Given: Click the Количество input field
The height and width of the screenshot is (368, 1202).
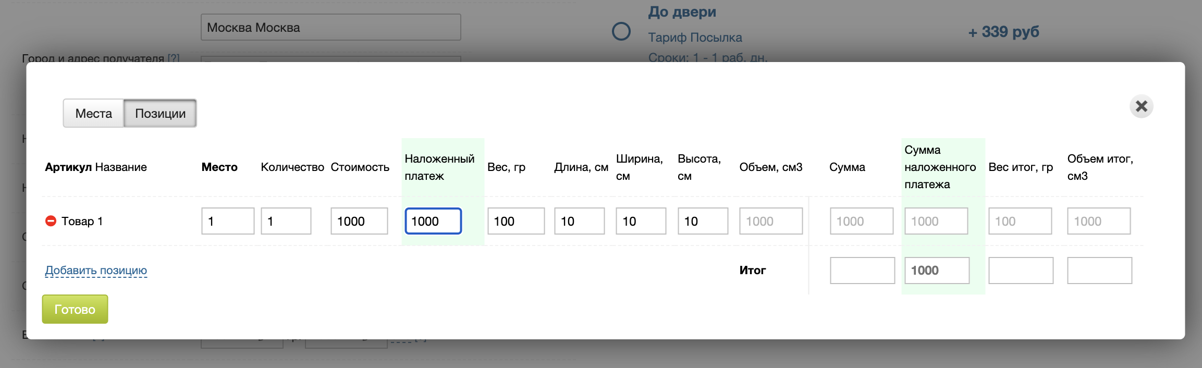Looking at the screenshot, I should pos(286,221).
